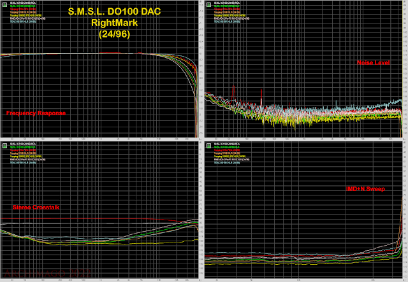The height and width of the screenshot is (282, 408).
Task: Click the red 'Stereo Crosstalk' label
Action: [36, 208]
